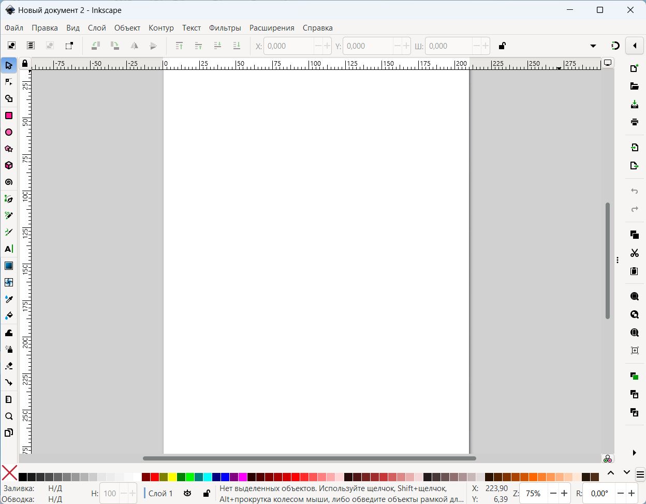
Task: Toggle width and height ratio lock
Action: pyautogui.click(x=502, y=46)
